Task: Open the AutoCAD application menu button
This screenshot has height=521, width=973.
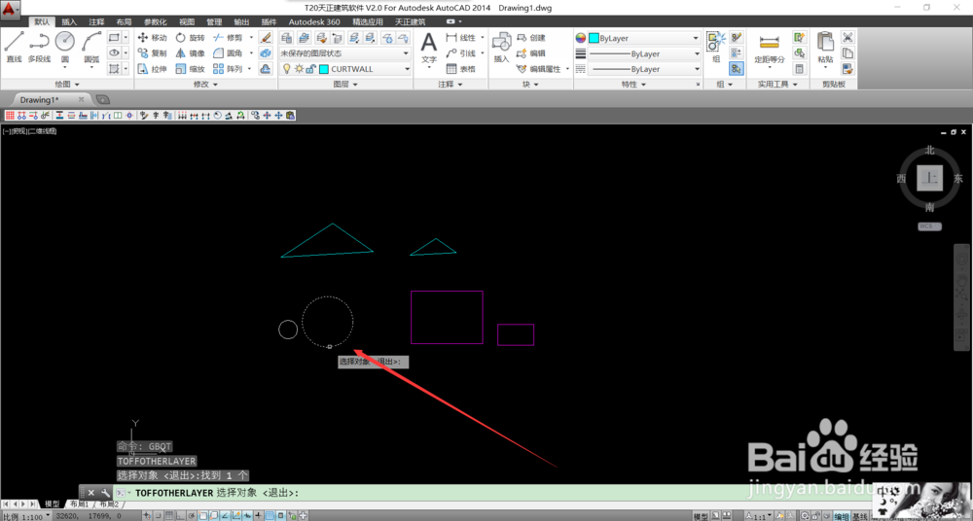Action: tap(10, 9)
